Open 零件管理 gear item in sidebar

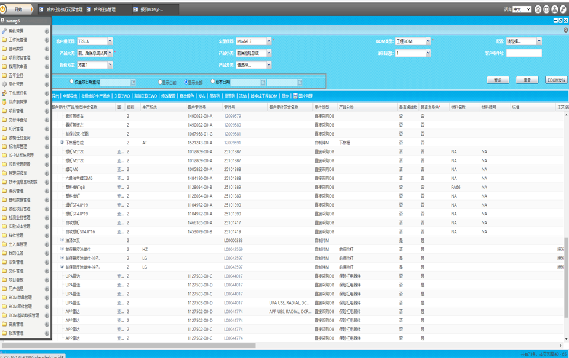pyautogui.click(x=16, y=85)
